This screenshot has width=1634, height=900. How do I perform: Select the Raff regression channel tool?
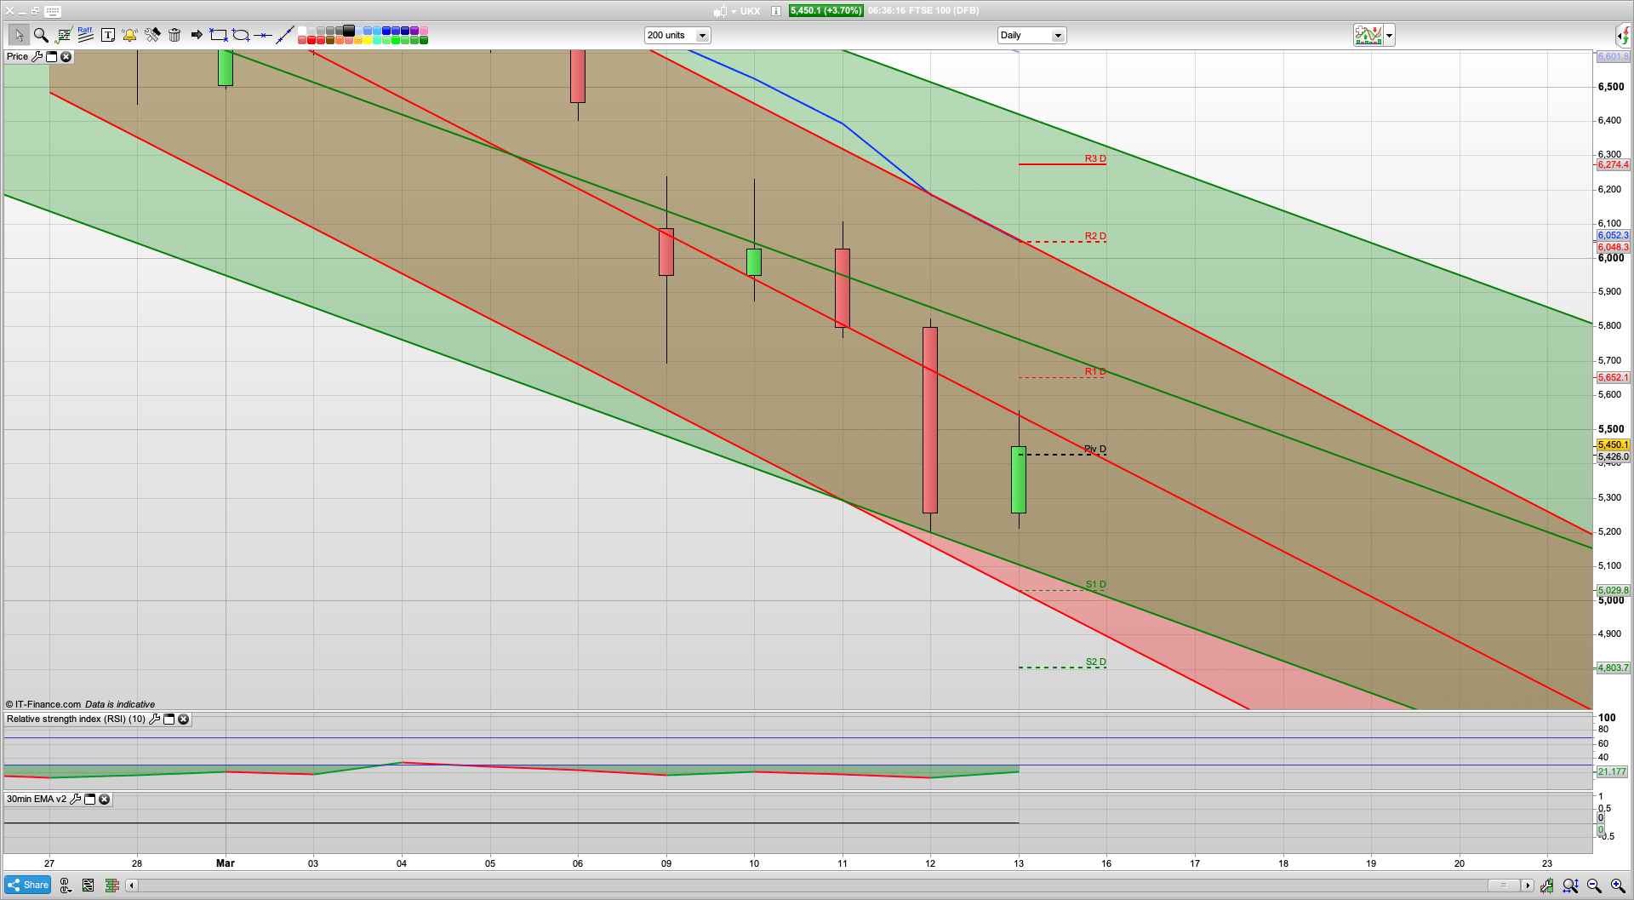pyautogui.click(x=85, y=35)
